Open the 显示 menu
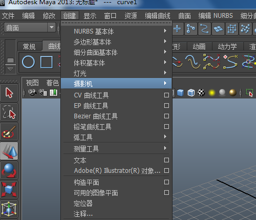This screenshot has height=220, width=256. pyautogui.click(x=90, y=16)
